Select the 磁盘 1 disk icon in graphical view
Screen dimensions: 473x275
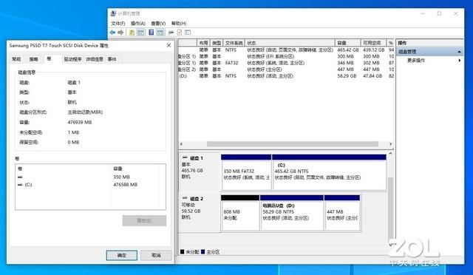click(x=185, y=157)
